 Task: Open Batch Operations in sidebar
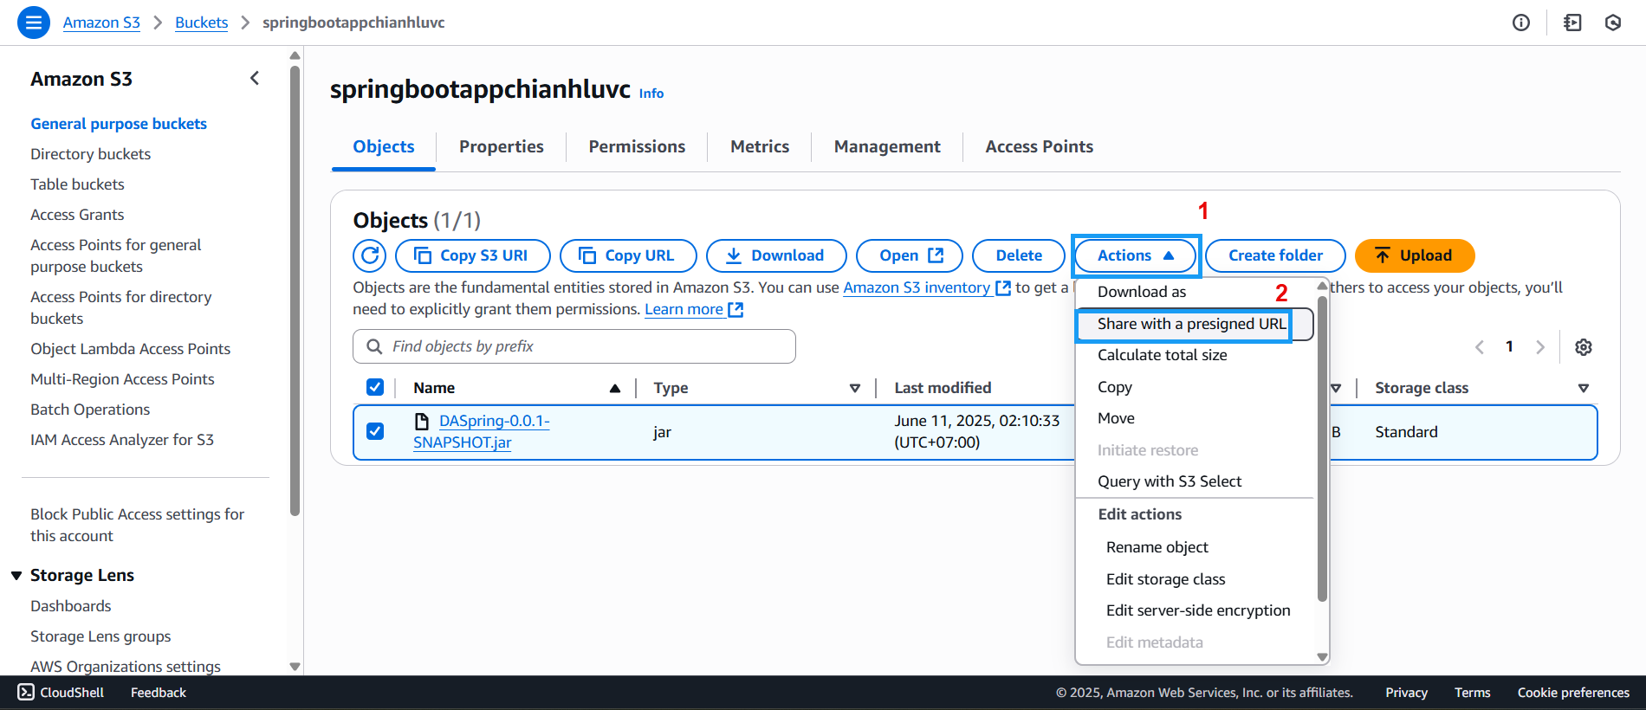point(90,410)
